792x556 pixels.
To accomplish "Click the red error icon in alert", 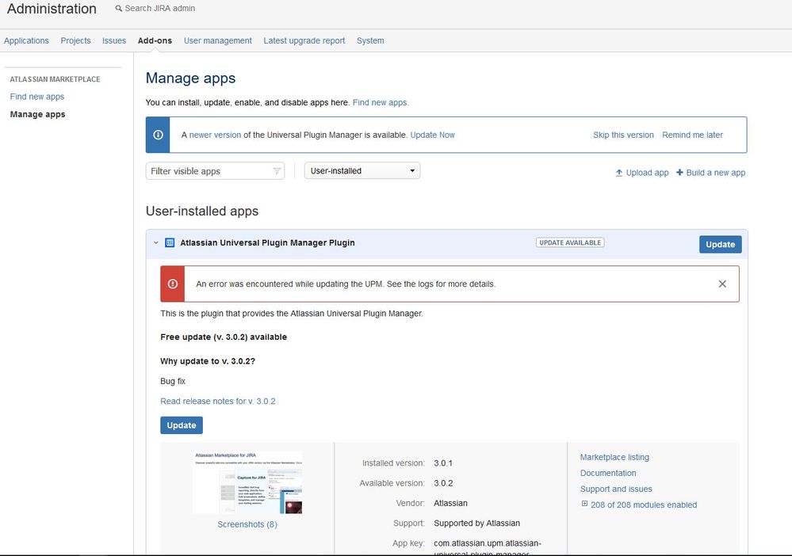I will pyautogui.click(x=173, y=284).
